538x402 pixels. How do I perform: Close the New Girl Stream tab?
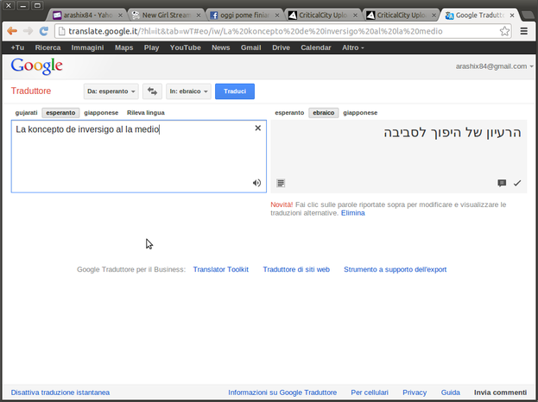[x=199, y=16]
